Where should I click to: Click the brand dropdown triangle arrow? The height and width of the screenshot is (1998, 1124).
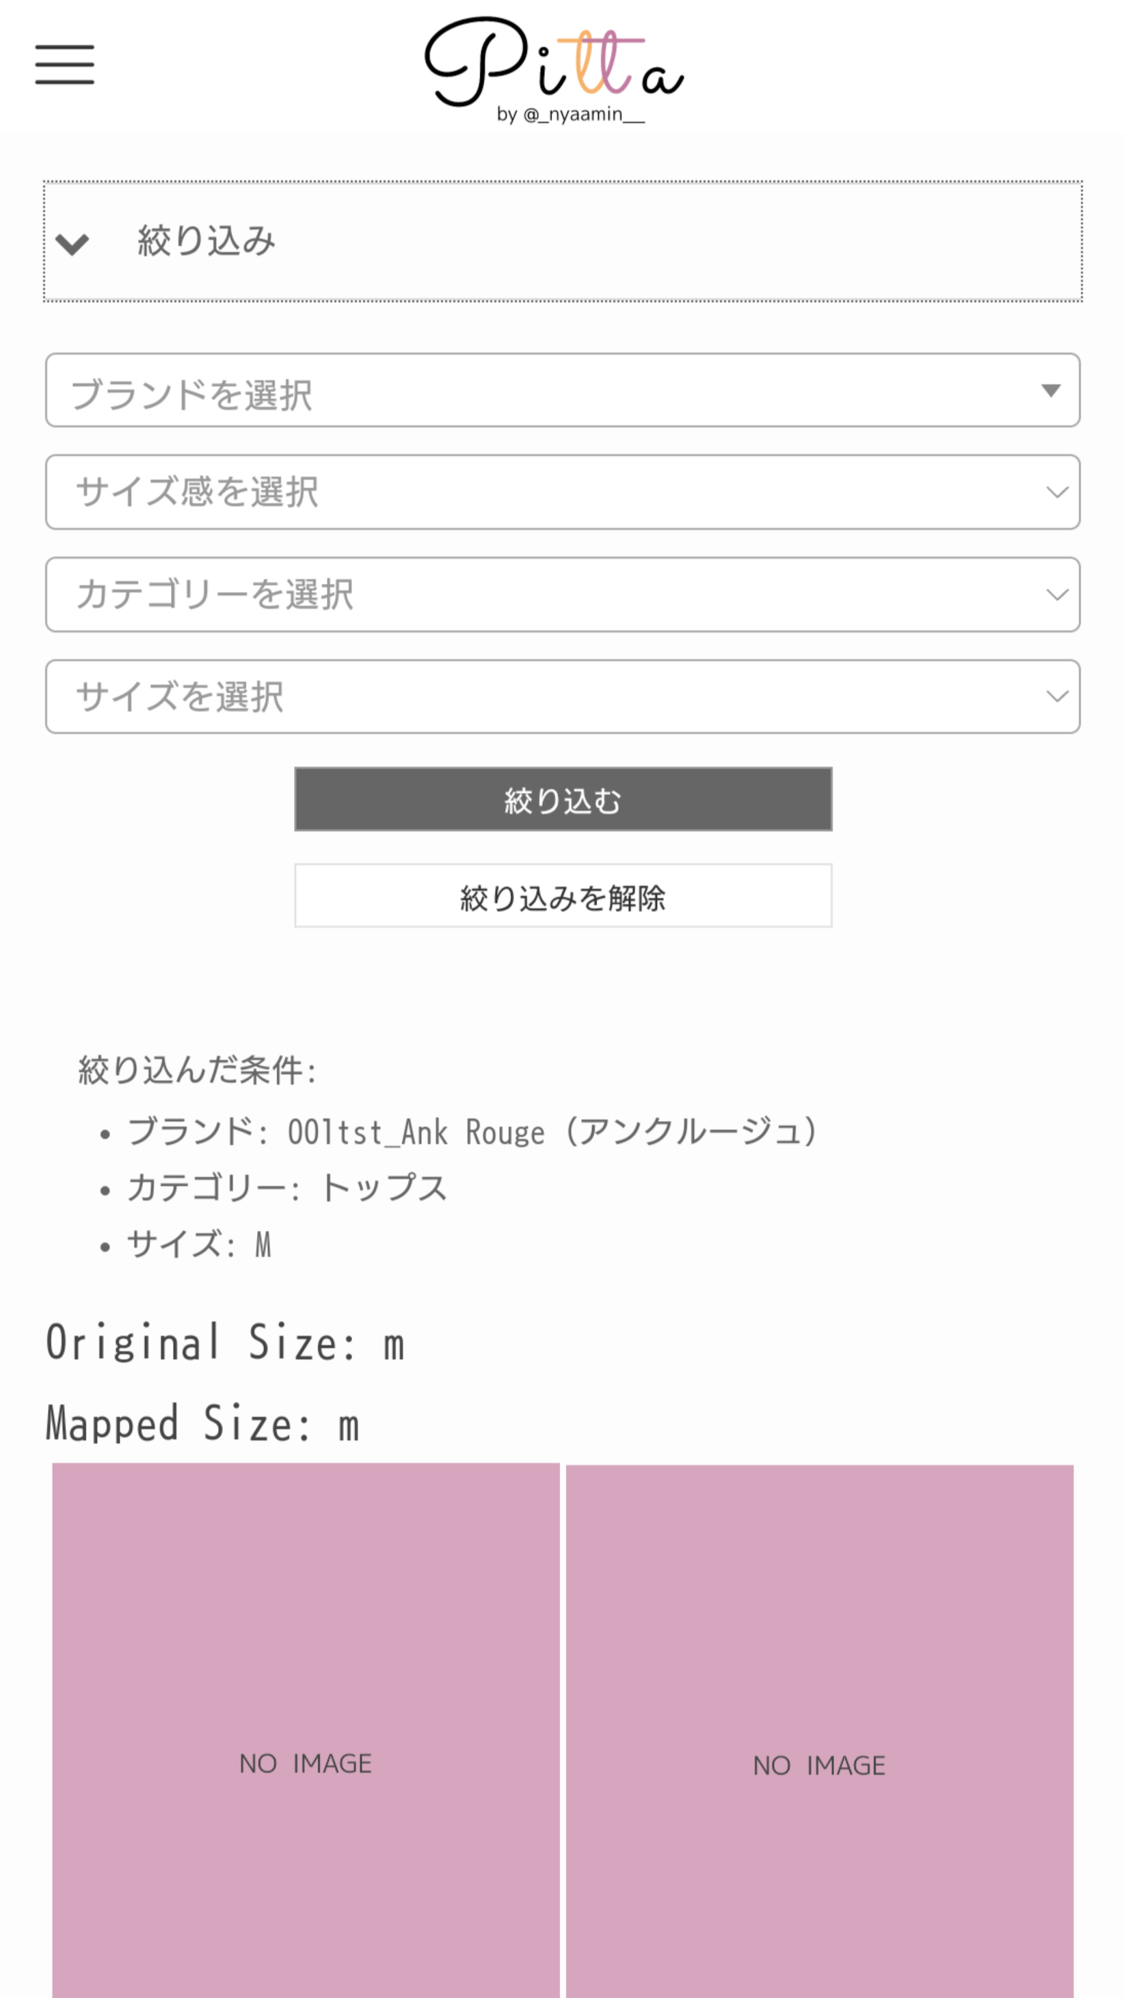1050,390
